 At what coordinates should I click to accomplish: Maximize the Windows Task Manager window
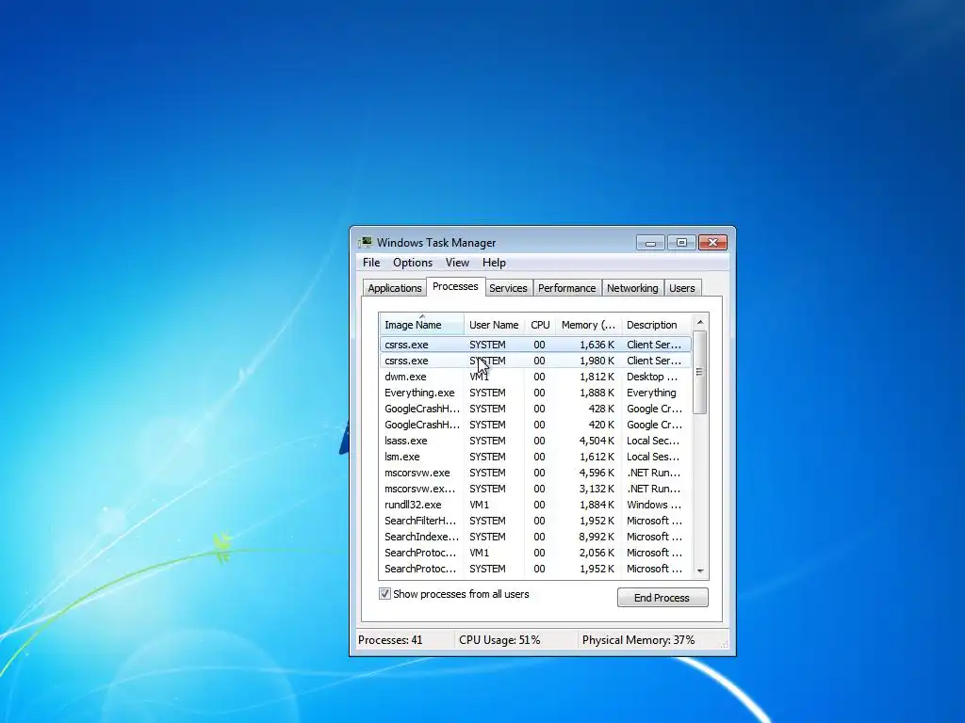click(x=681, y=243)
